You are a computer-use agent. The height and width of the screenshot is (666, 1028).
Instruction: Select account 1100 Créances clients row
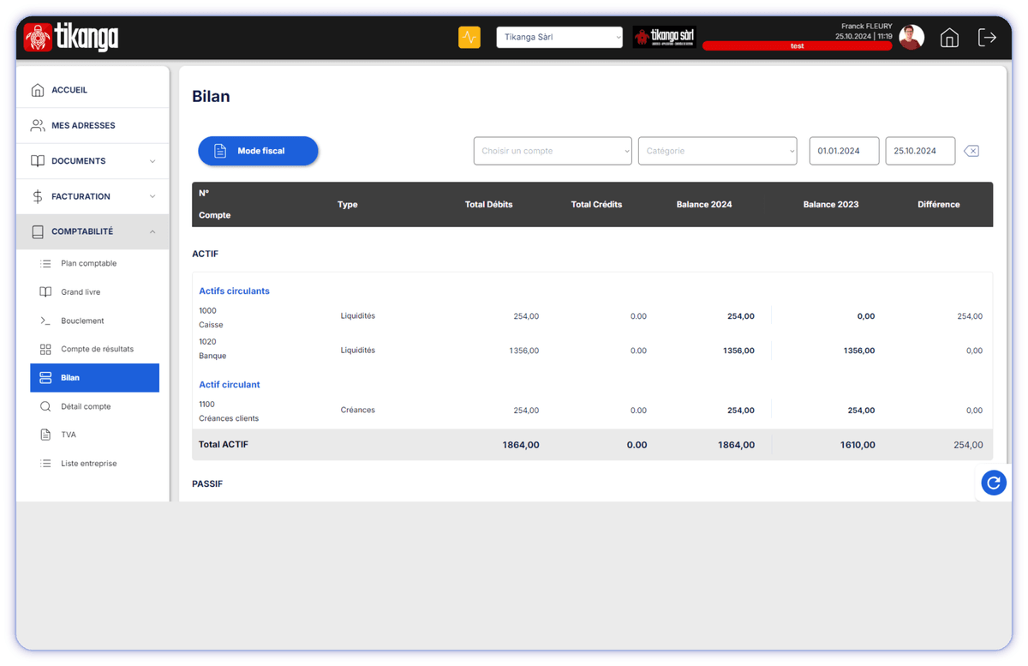592,411
